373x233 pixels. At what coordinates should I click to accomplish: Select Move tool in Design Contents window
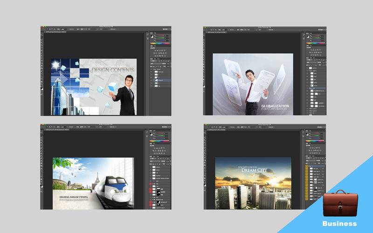[42, 35]
